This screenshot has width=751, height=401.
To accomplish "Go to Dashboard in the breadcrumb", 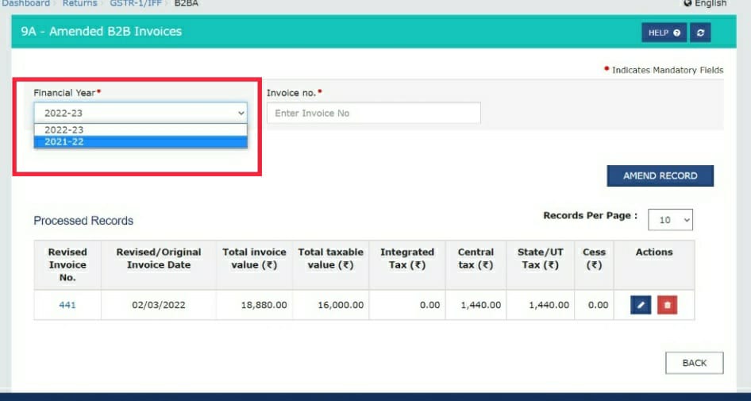I will tap(26, 4).
